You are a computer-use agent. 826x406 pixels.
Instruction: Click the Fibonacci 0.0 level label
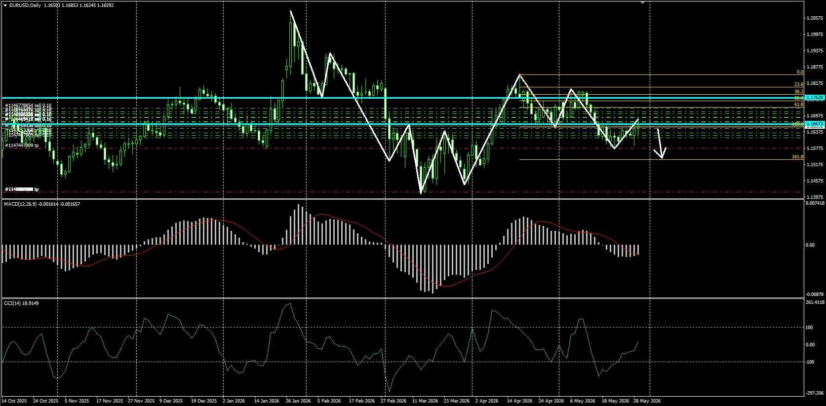point(800,72)
